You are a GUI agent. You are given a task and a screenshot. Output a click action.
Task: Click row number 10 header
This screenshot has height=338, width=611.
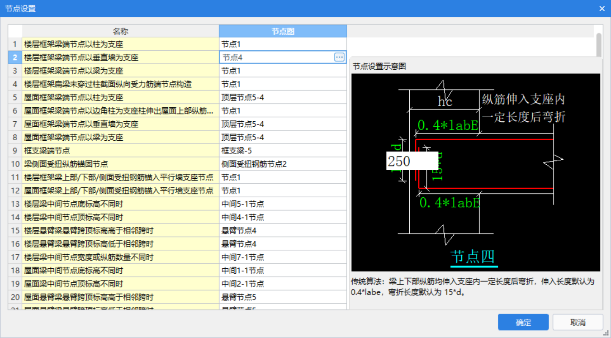15,164
